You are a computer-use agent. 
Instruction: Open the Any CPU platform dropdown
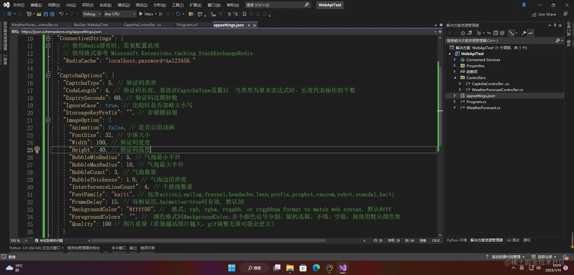coord(119,14)
